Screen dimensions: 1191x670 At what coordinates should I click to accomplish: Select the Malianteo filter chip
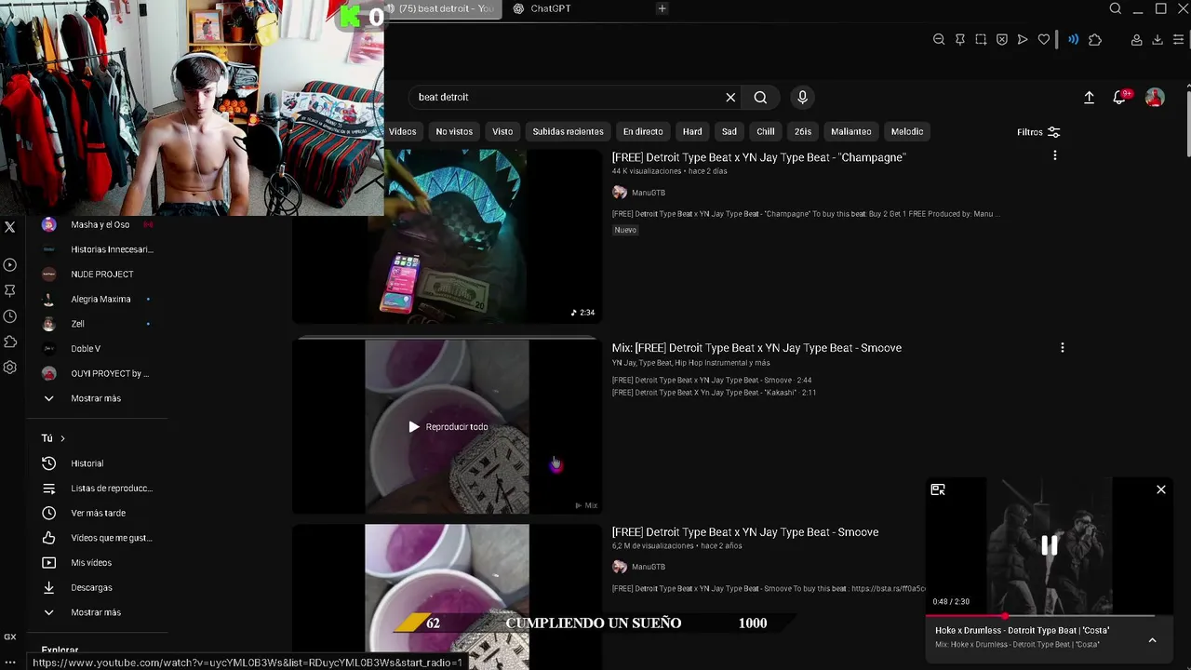point(851,131)
